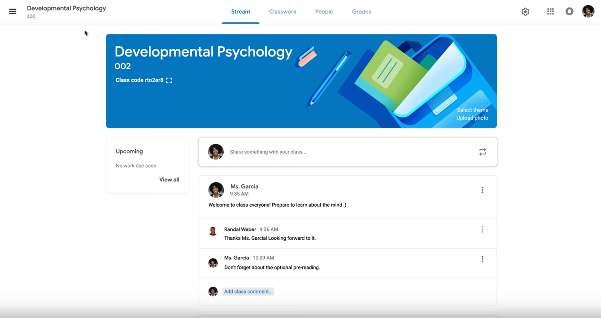
Task: Open Select theme for the class banner
Action: click(472, 110)
